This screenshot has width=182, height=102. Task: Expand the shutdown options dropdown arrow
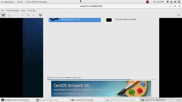click(x=33, y=15)
